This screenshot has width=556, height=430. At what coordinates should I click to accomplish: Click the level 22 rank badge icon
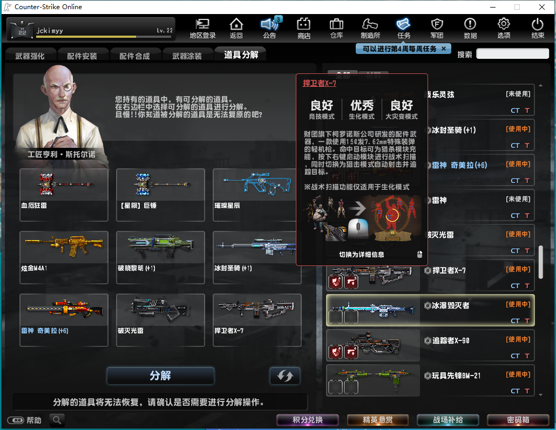click(22, 30)
